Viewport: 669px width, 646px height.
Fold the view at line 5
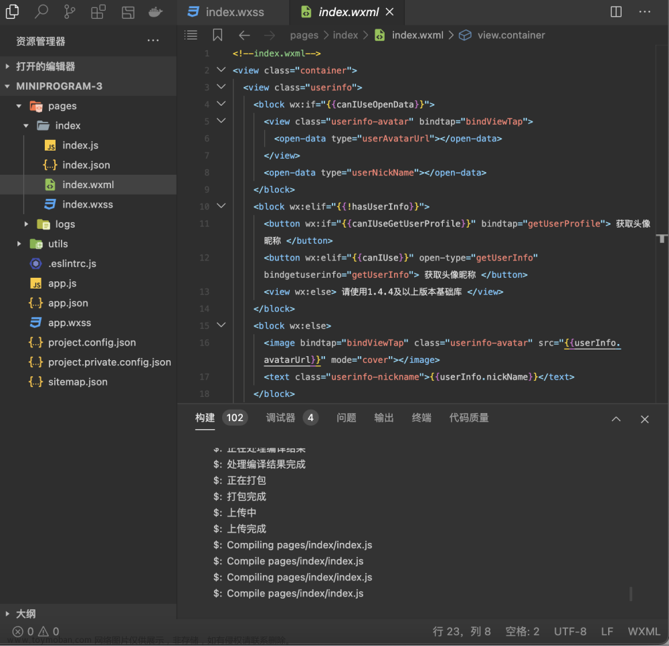(x=221, y=120)
